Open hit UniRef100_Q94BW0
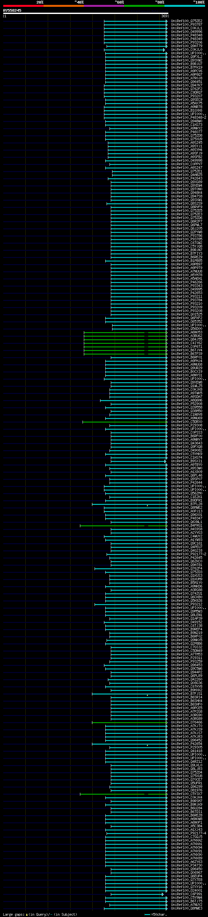Image resolution: width=208 pixels, height=917 pixels. coord(187,121)
